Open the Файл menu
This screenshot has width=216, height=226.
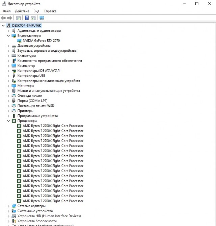(x=6, y=11)
